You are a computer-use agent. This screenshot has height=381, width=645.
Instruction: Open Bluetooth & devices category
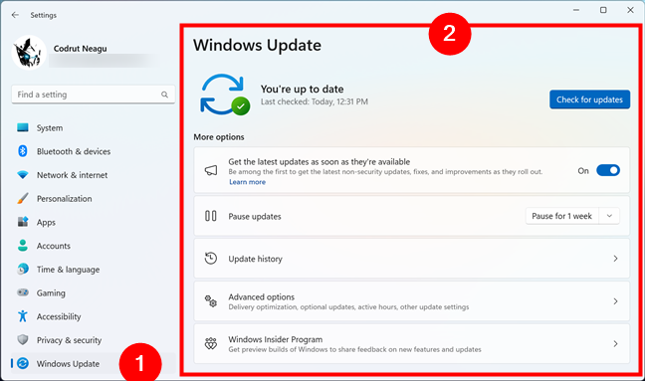click(x=94, y=151)
